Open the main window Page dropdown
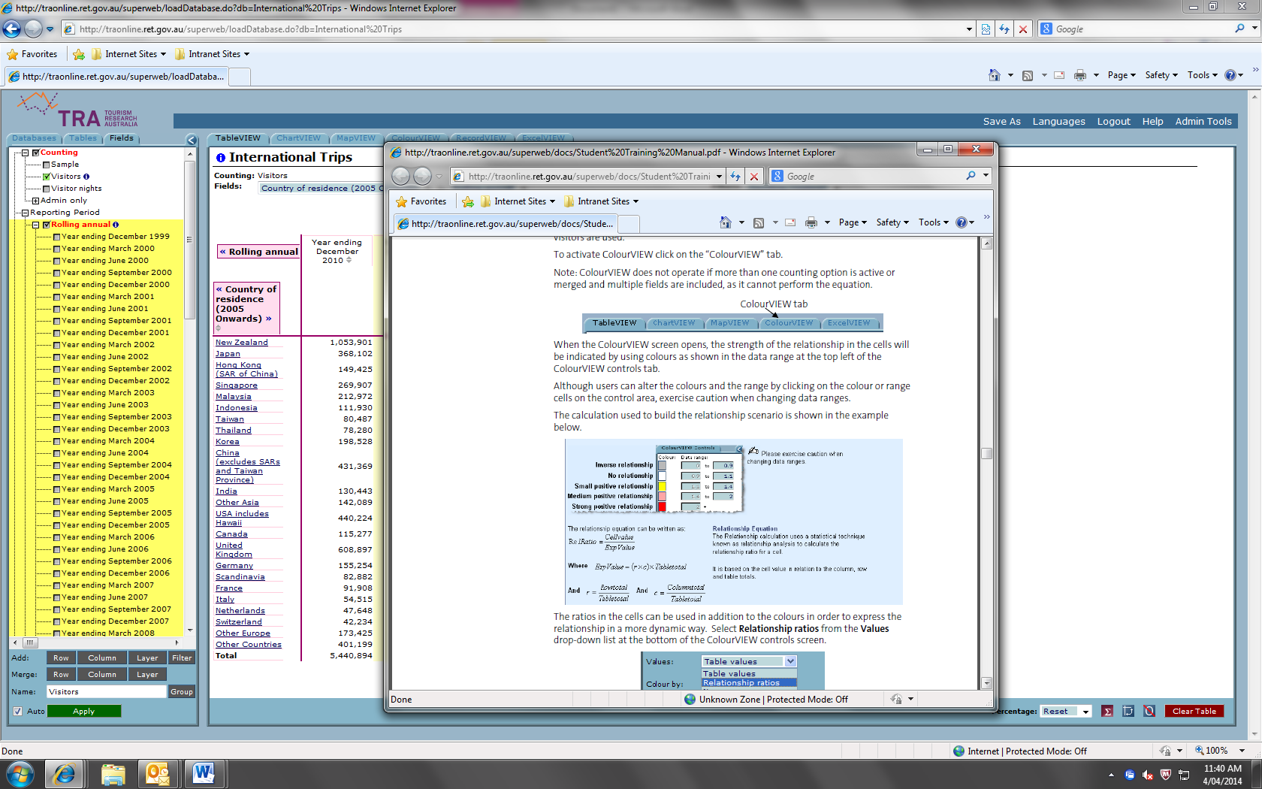Viewport: 1262px width, 789px height. click(1122, 75)
